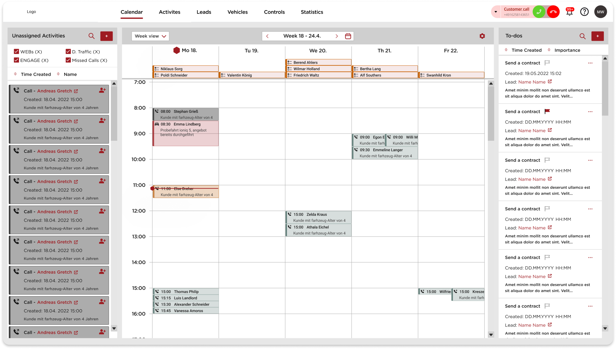
Task: Search the Unassigned Activities list
Action: 92,36
